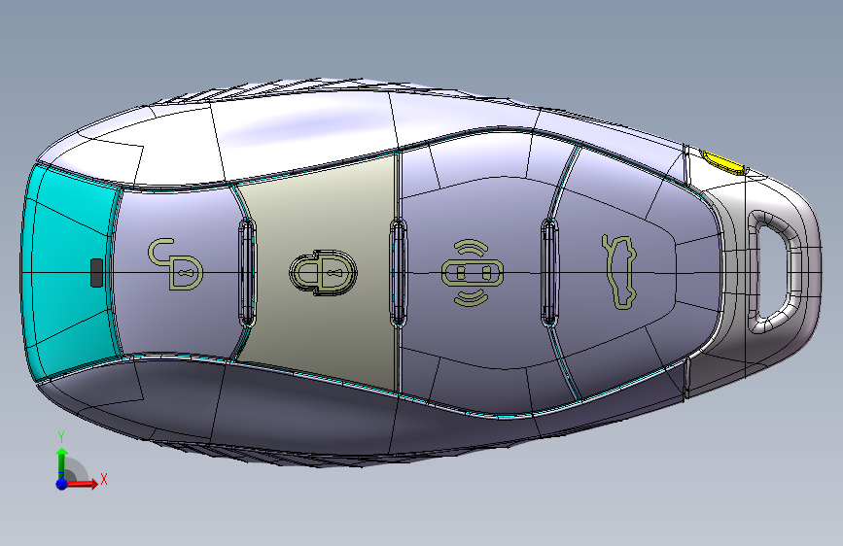Click the small black slot on cyan cap
The width and height of the screenshot is (843, 546).
click(97, 273)
